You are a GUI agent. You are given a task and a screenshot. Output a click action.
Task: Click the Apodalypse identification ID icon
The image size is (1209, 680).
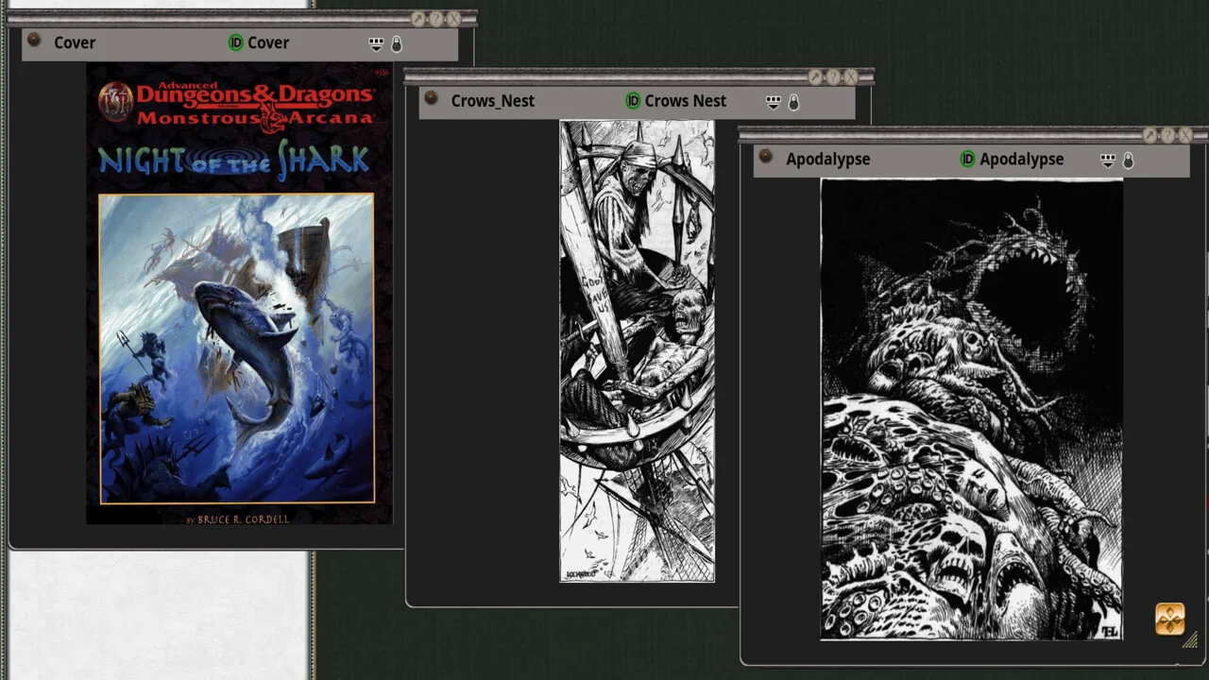pyautogui.click(x=967, y=160)
